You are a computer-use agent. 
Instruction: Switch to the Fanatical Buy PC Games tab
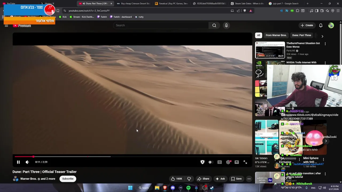click(x=171, y=3)
